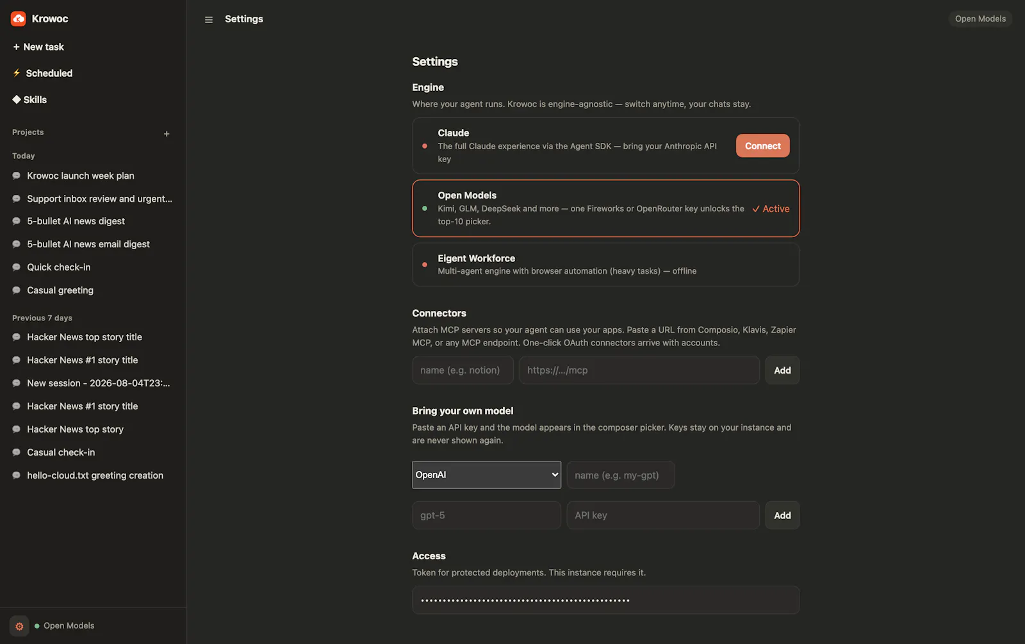Click the Open Models pill in top-right header
This screenshot has height=644, width=1025.
pos(980,19)
